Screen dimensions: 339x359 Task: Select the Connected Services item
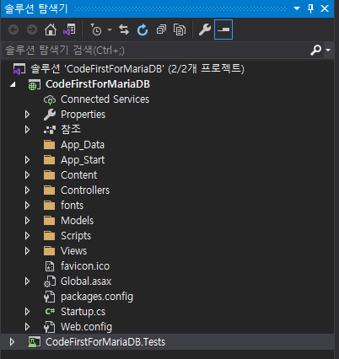[x=105, y=99]
